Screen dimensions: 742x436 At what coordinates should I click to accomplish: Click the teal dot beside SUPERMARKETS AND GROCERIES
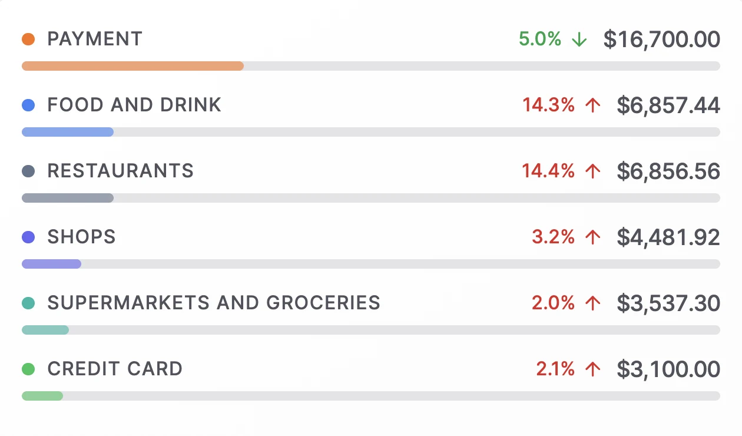click(x=28, y=303)
